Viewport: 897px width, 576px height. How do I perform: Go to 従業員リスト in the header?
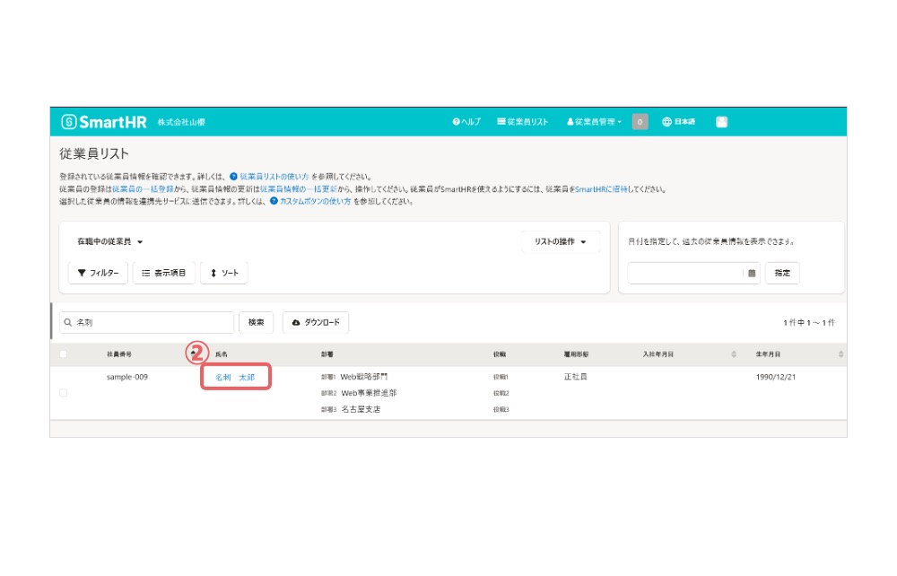coord(522,122)
